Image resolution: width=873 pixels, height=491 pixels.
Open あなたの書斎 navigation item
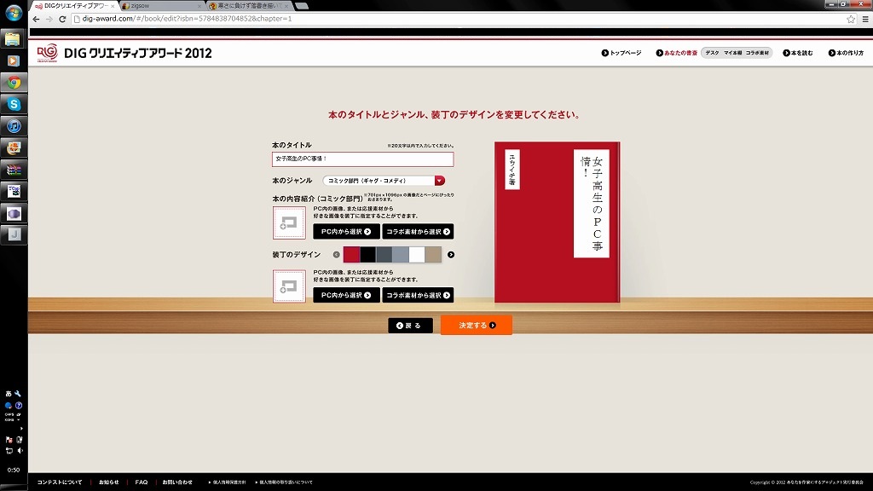(676, 53)
